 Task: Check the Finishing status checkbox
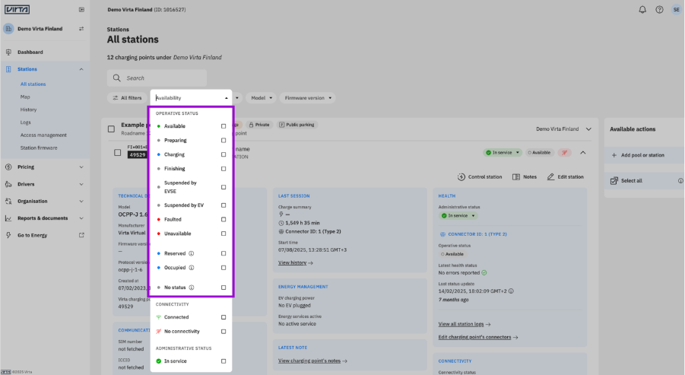pos(224,169)
